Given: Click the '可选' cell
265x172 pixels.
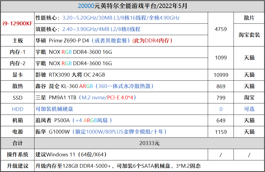Looking at the screenshot, I should click(249, 109).
